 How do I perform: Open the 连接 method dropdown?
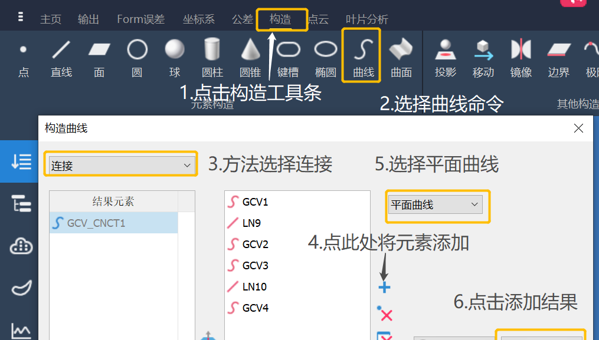point(120,164)
